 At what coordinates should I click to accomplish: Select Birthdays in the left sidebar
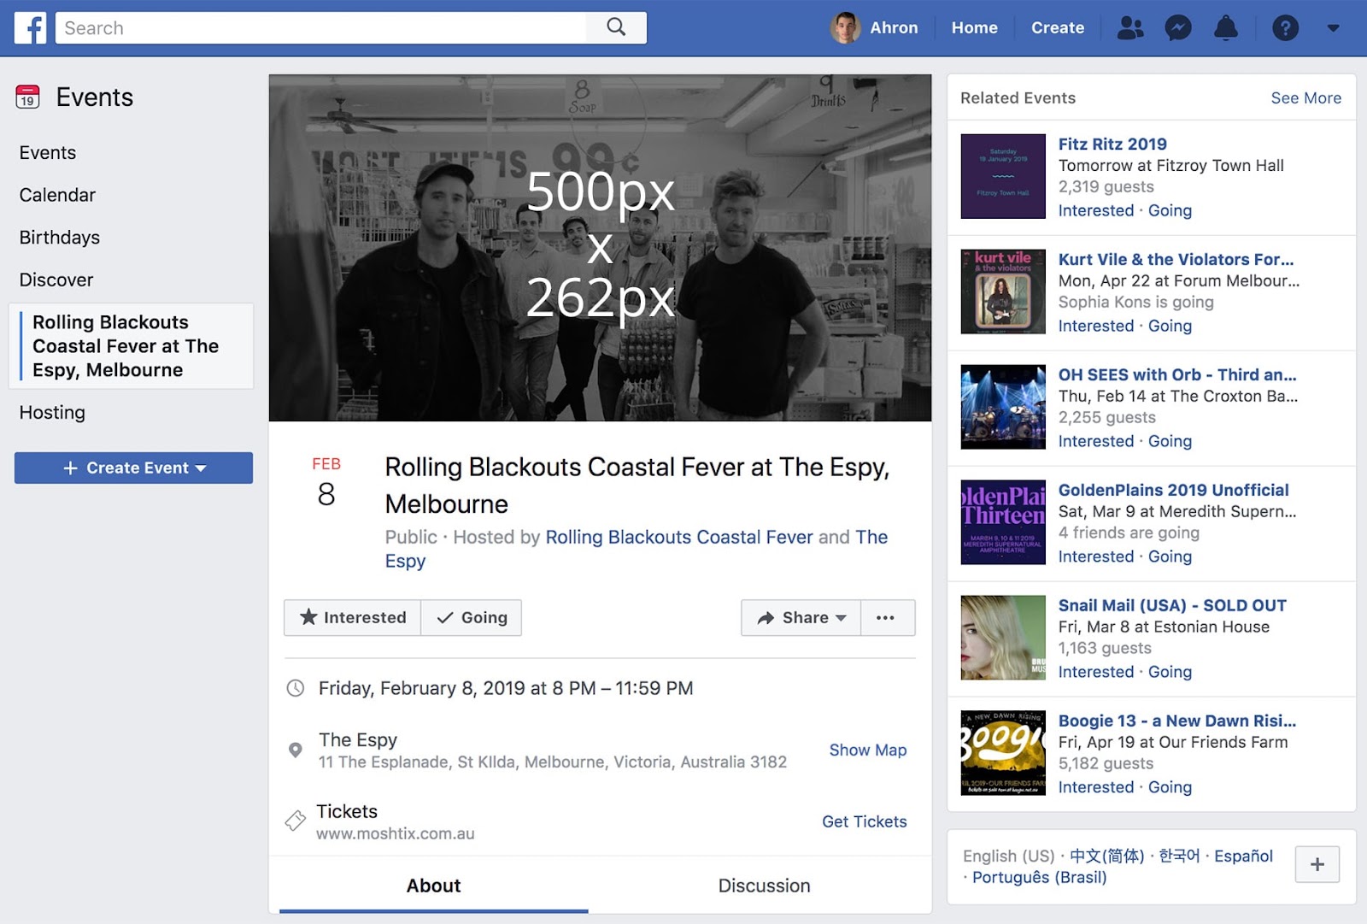tap(60, 238)
